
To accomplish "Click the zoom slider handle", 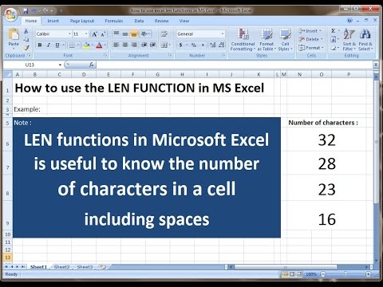I will point(345,273).
